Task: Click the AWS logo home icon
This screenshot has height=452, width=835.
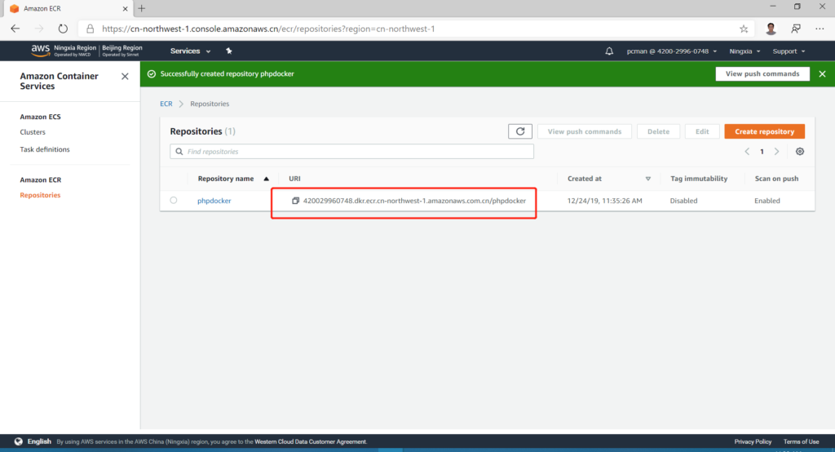Action: tap(41, 51)
